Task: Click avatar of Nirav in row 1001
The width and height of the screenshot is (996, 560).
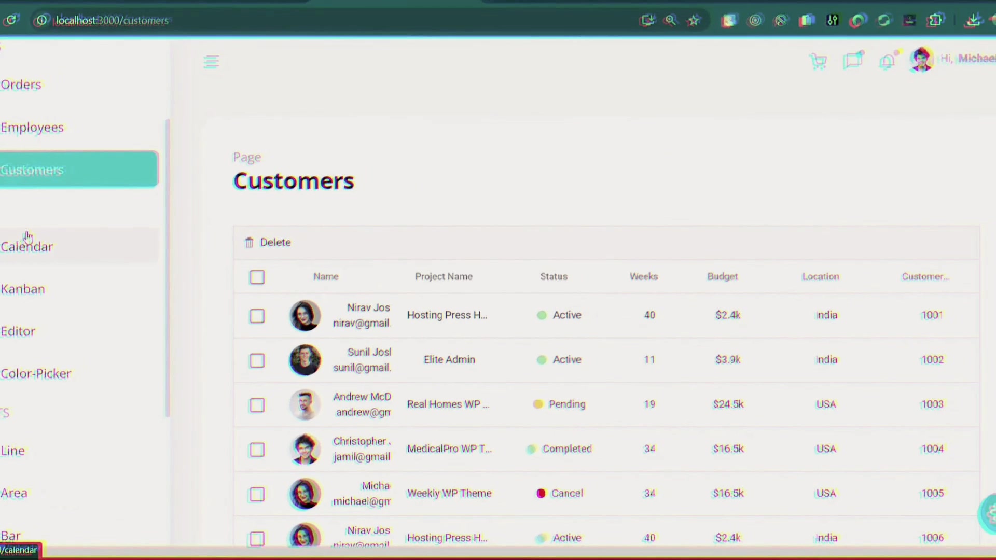Action: [x=305, y=315]
